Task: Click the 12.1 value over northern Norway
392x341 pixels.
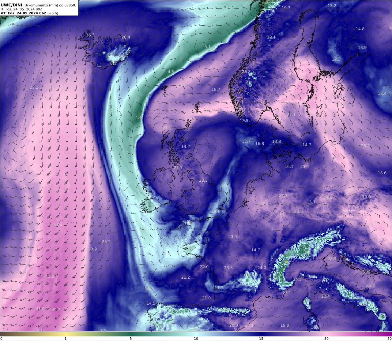Action: (271, 37)
